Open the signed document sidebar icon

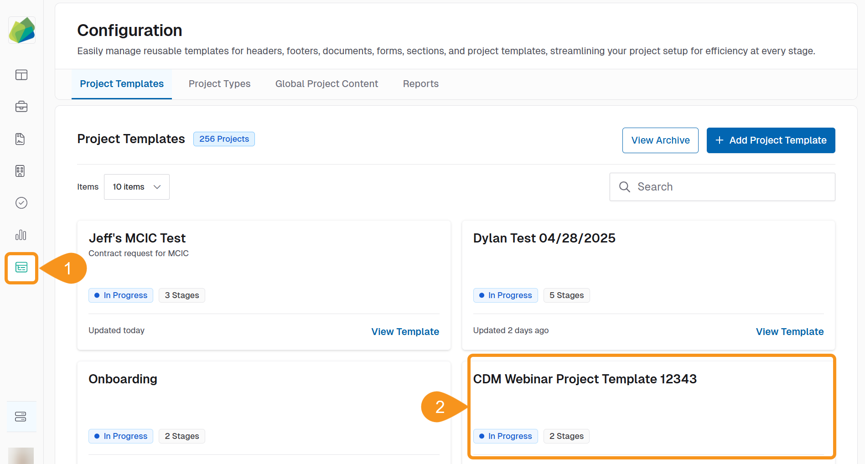coord(20,139)
